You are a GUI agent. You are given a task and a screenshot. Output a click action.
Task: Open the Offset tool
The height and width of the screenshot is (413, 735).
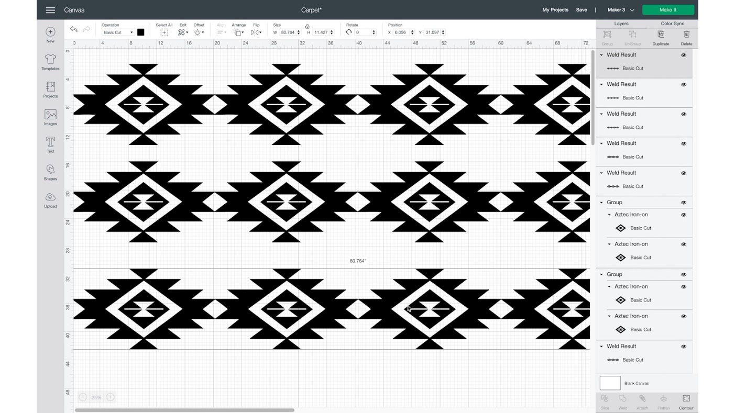coord(199,31)
